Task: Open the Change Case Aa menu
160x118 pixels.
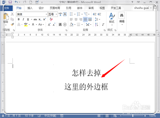Action: [41, 25]
